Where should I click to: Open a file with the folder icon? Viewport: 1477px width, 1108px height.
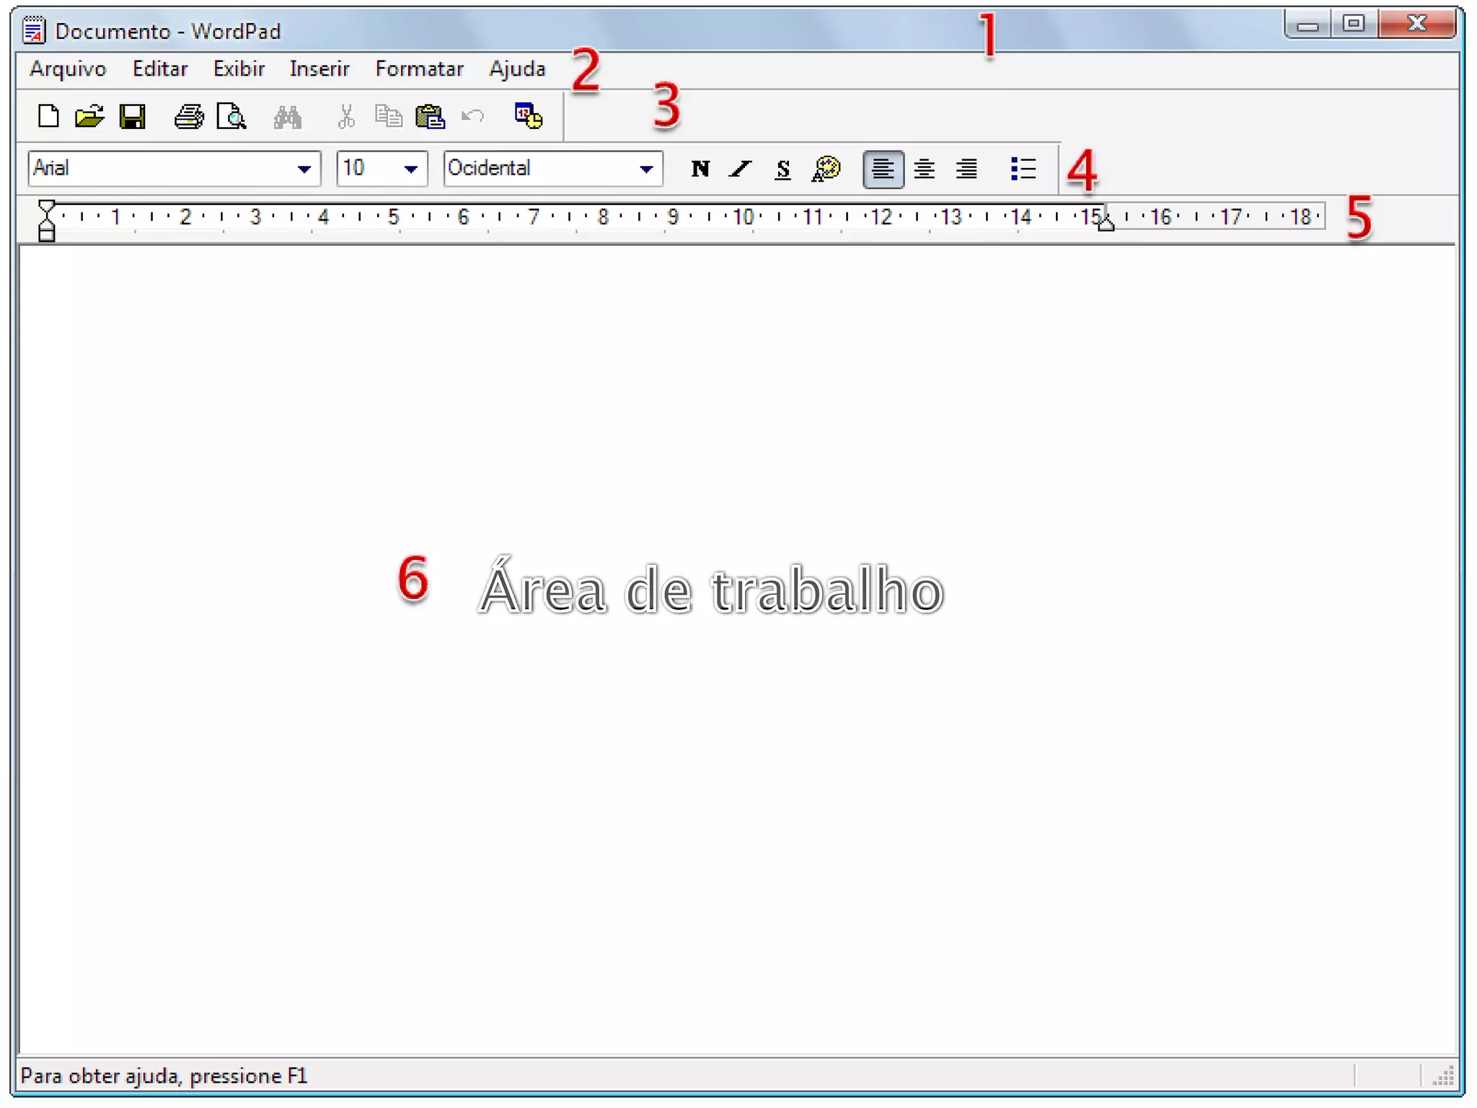89,116
